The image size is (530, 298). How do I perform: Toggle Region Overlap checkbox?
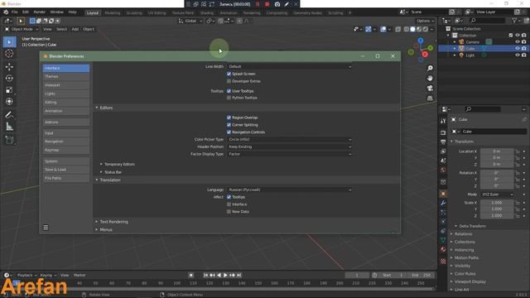[229, 118]
